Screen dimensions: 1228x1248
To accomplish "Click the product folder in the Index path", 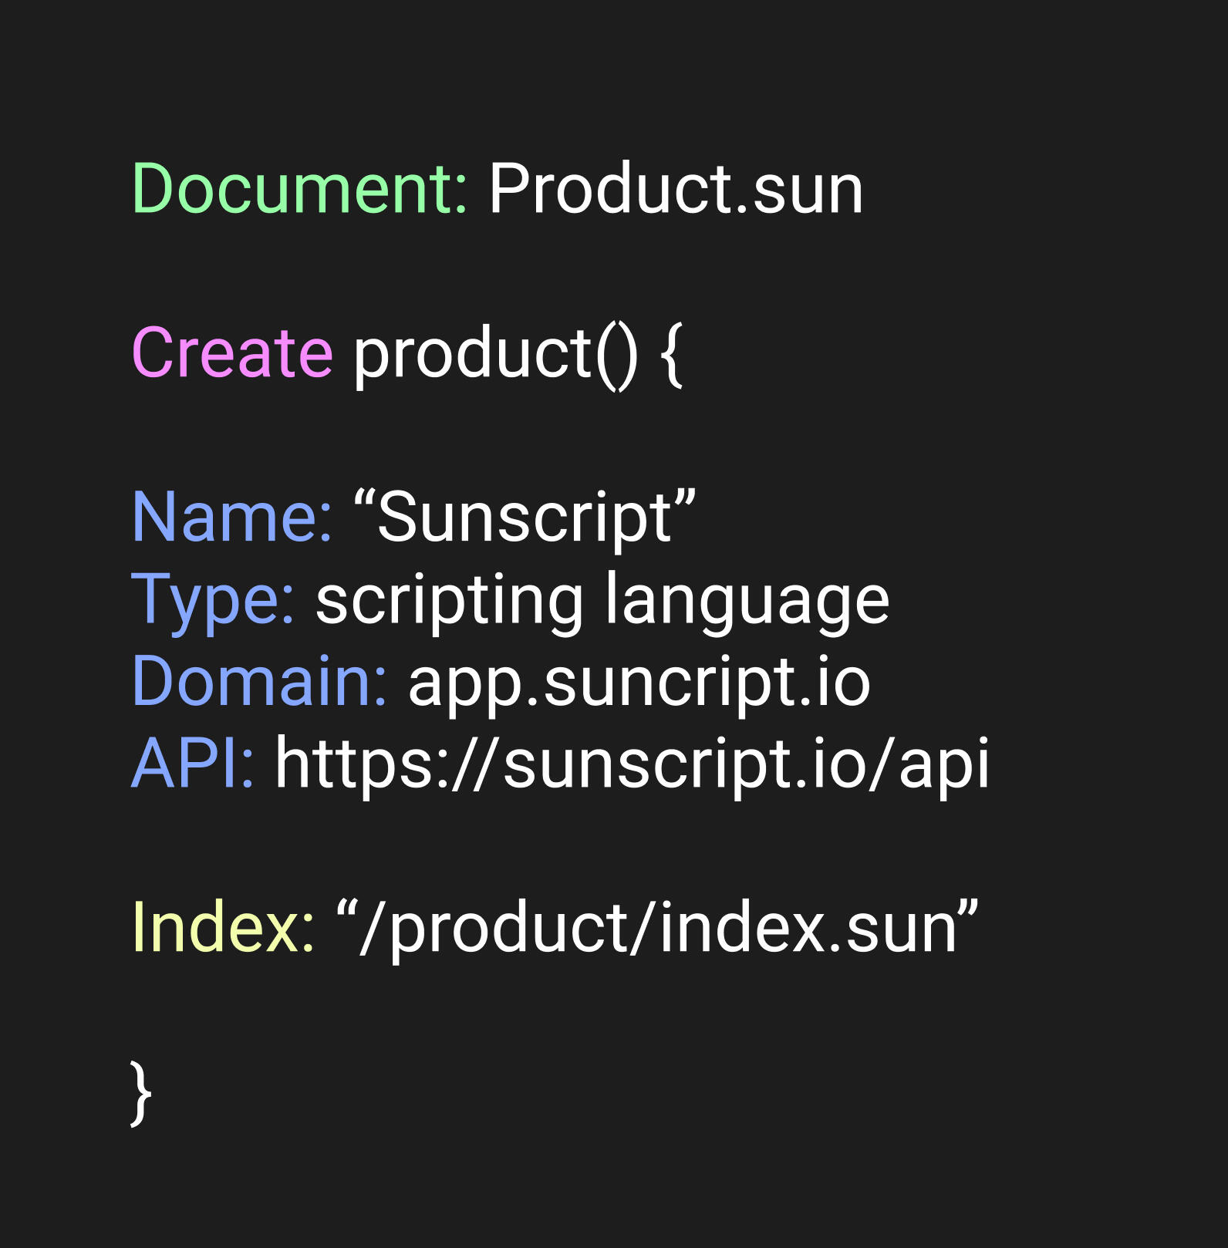I will 509,929.
